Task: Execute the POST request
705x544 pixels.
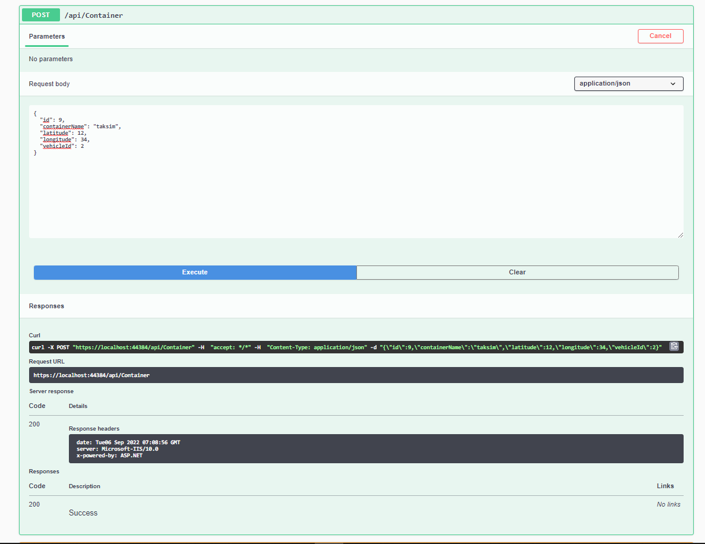Action: coord(195,272)
